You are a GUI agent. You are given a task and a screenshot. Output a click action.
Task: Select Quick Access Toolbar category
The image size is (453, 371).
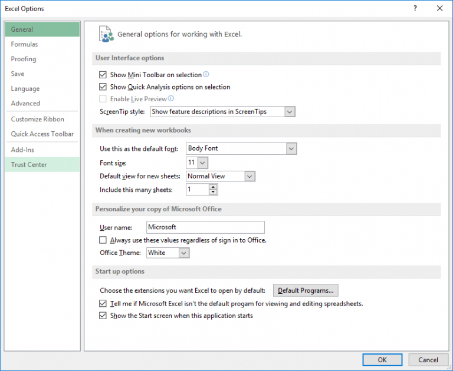coord(42,134)
